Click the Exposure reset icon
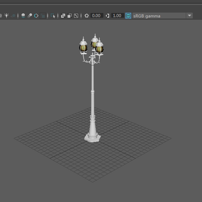This screenshot has width=202, height=202. (x=86, y=16)
